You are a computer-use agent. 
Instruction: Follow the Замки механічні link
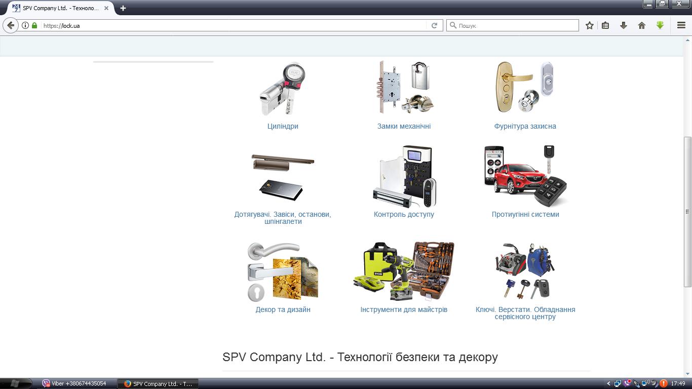tap(404, 126)
